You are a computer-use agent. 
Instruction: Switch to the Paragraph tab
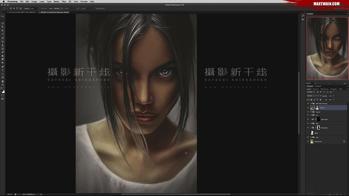pos(318,86)
